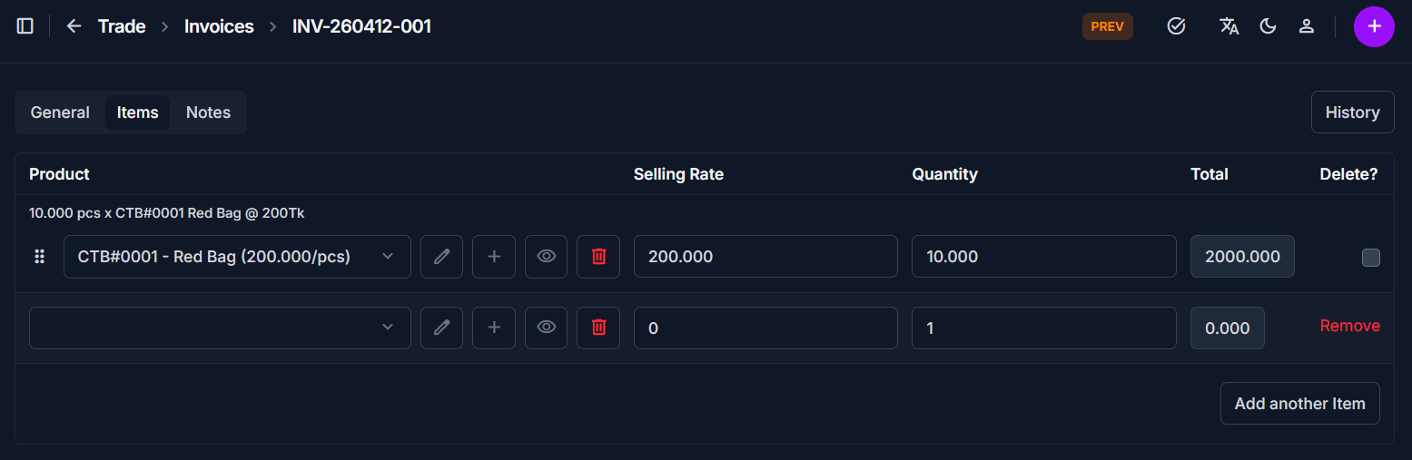Switch to the General tab
This screenshot has height=460, width=1412.
(60, 113)
